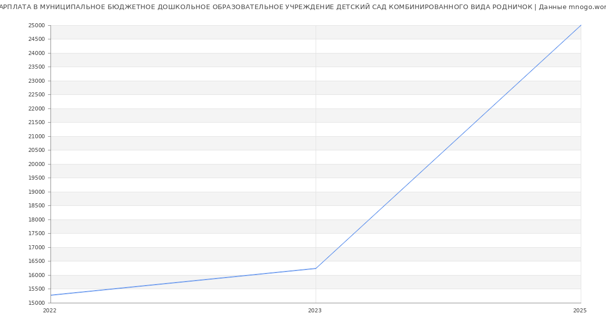
Task: Click the 21000 y-axis label
Action: (37, 137)
